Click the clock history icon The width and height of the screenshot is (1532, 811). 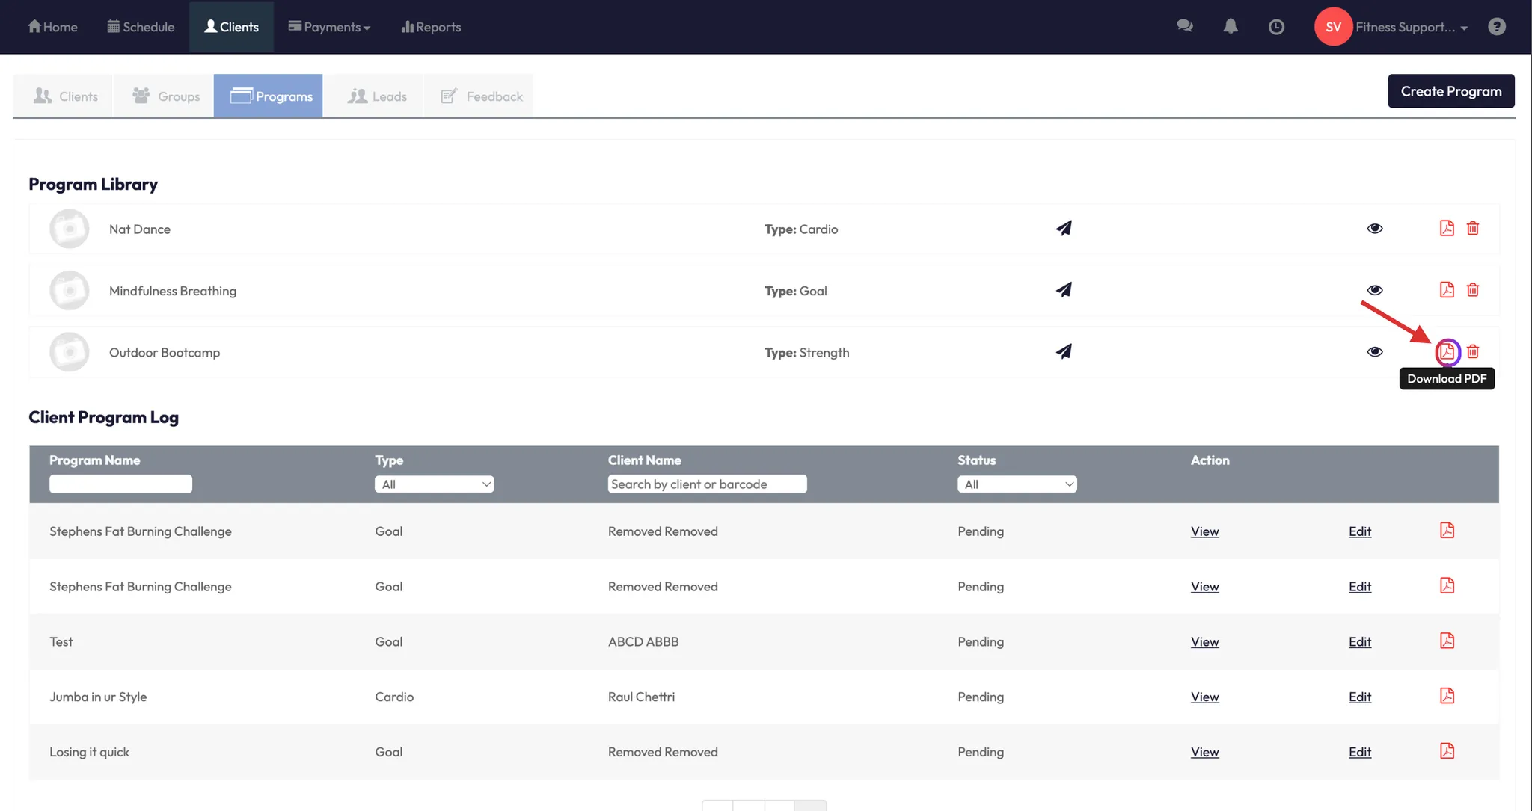[x=1276, y=27]
